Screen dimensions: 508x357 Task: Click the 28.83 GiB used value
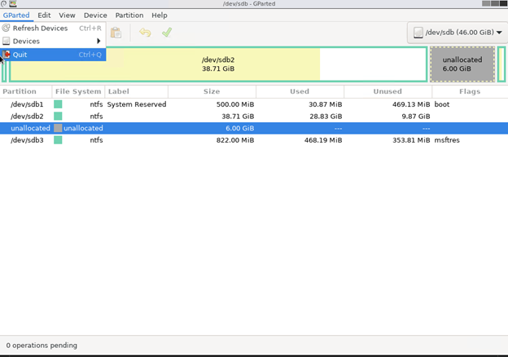point(326,116)
